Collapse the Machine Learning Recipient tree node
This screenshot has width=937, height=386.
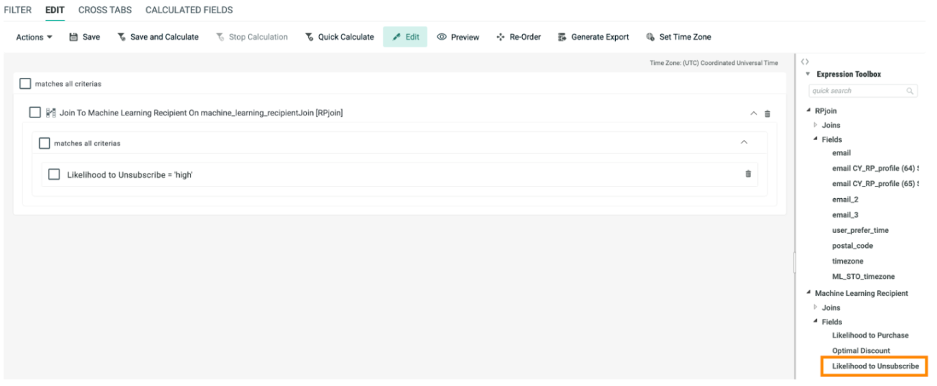coord(809,293)
